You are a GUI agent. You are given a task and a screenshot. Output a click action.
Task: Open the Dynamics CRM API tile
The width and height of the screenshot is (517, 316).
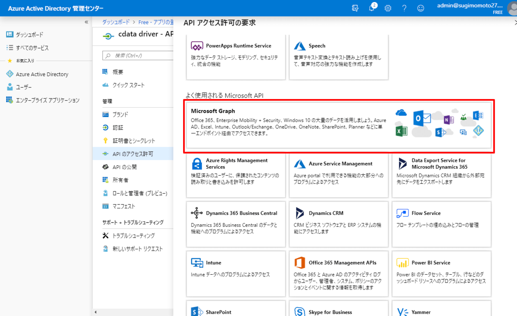[339, 224]
